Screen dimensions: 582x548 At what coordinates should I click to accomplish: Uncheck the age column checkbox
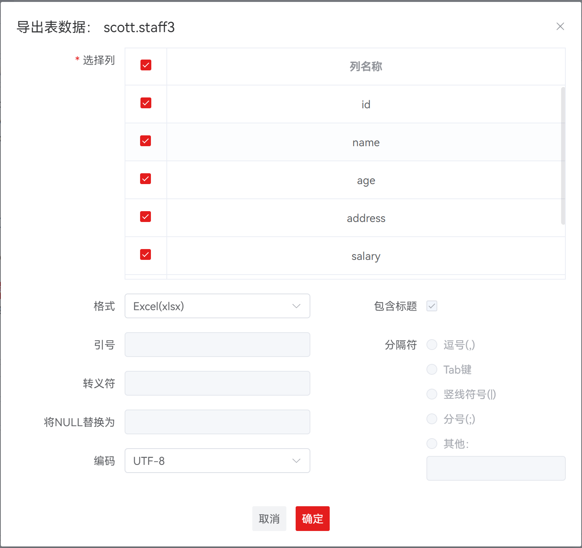[146, 179]
